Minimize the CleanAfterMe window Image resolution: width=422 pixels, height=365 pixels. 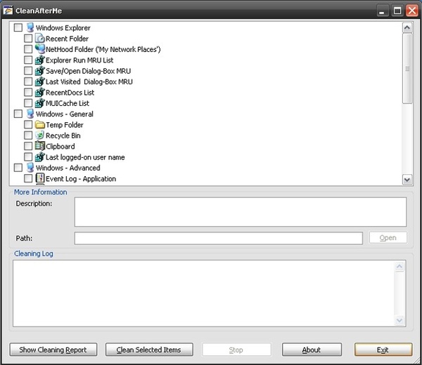tap(382, 11)
